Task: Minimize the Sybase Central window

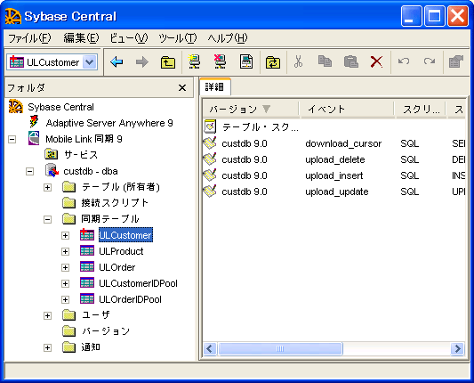Action: (411, 16)
